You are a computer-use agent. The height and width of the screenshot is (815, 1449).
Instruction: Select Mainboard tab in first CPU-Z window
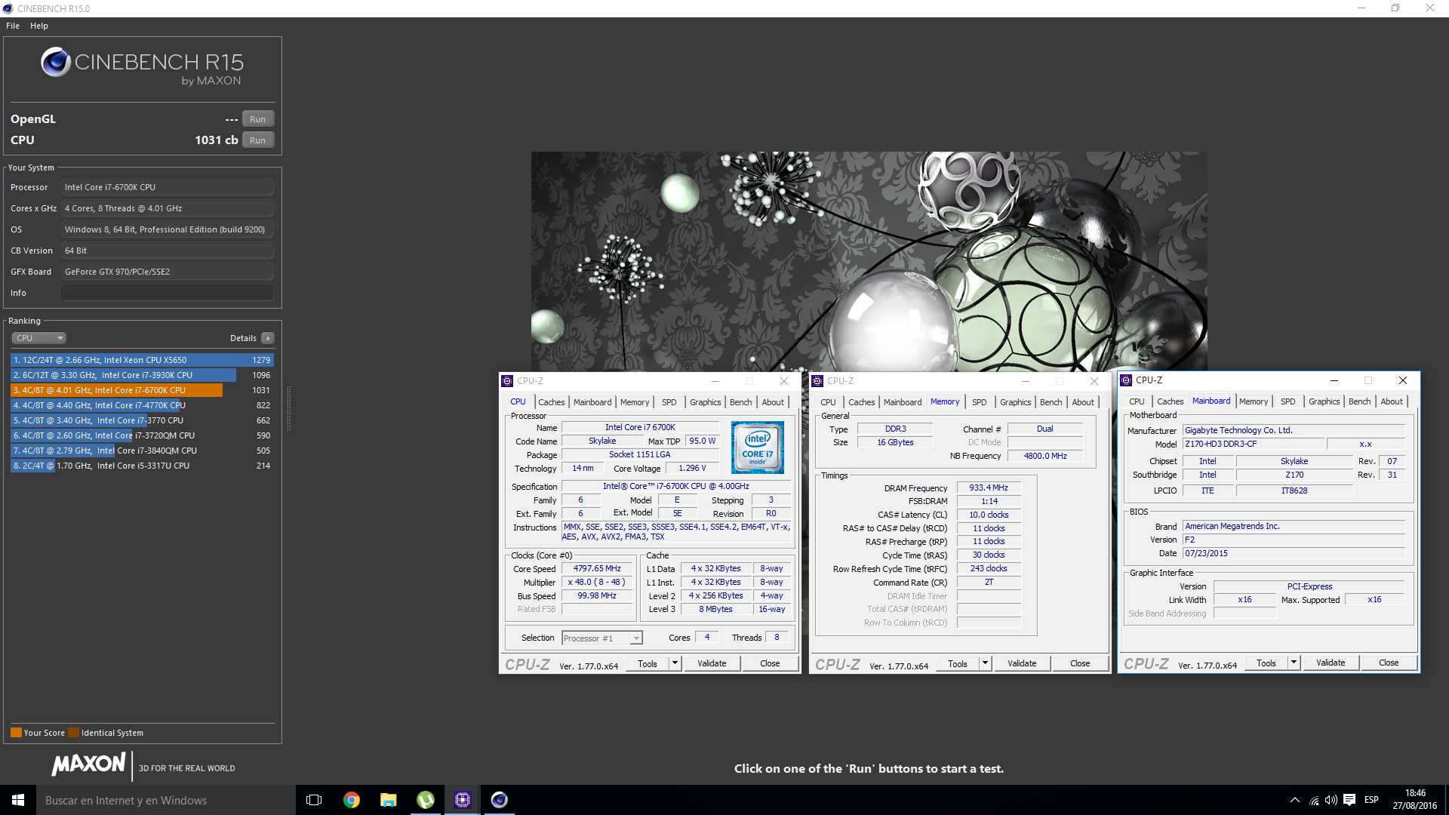click(x=592, y=402)
